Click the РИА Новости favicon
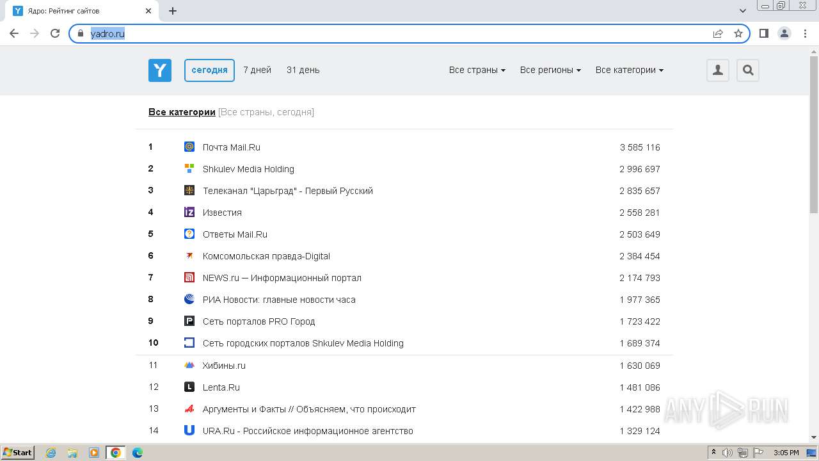The image size is (819, 461). 189,299
